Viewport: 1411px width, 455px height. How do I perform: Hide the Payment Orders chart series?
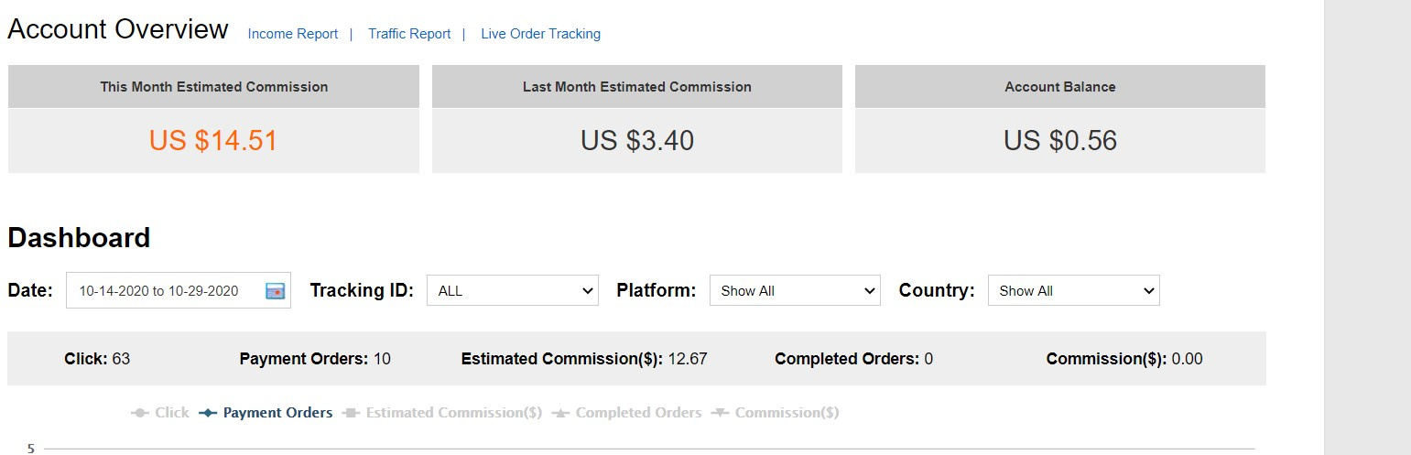click(266, 413)
